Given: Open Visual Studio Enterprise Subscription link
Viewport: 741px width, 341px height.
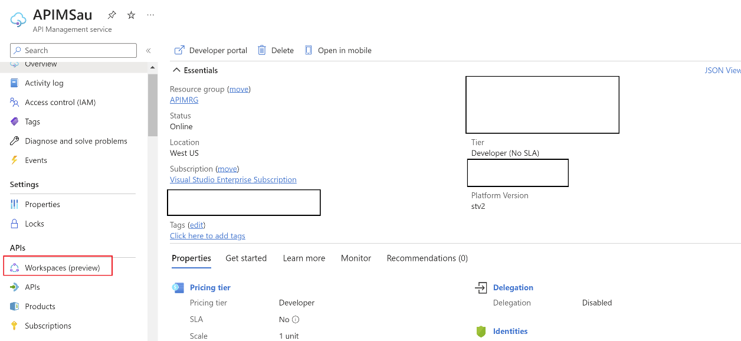Looking at the screenshot, I should tap(233, 179).
